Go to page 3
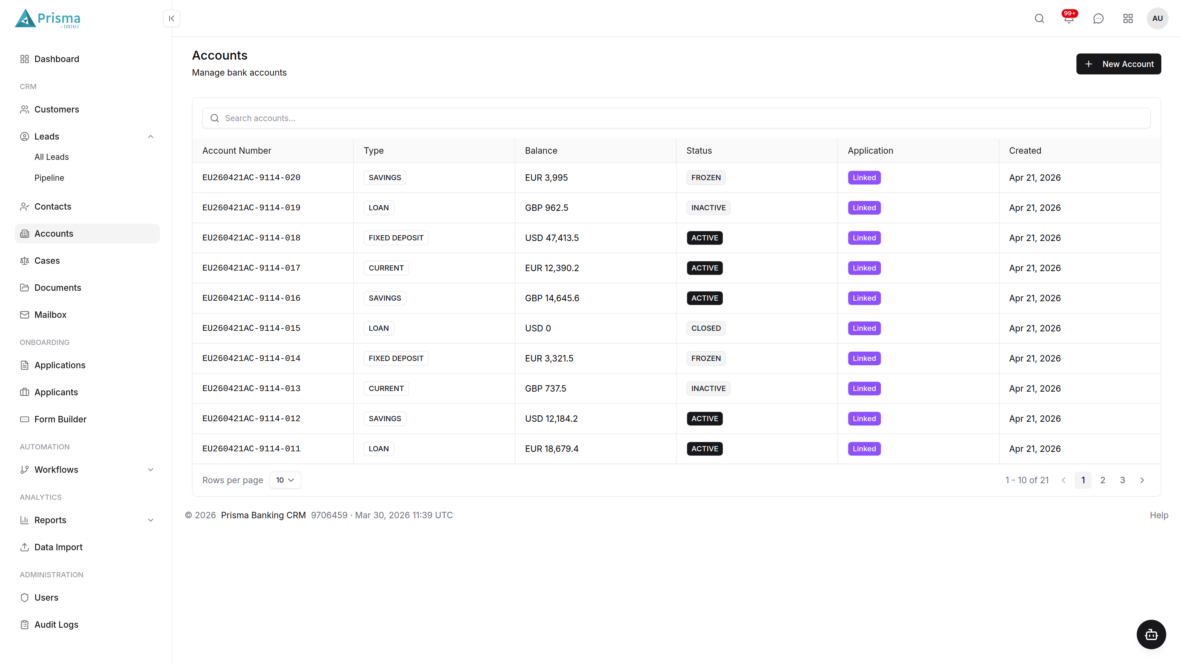This screenshot has height=664, width=1181. 1122,480
